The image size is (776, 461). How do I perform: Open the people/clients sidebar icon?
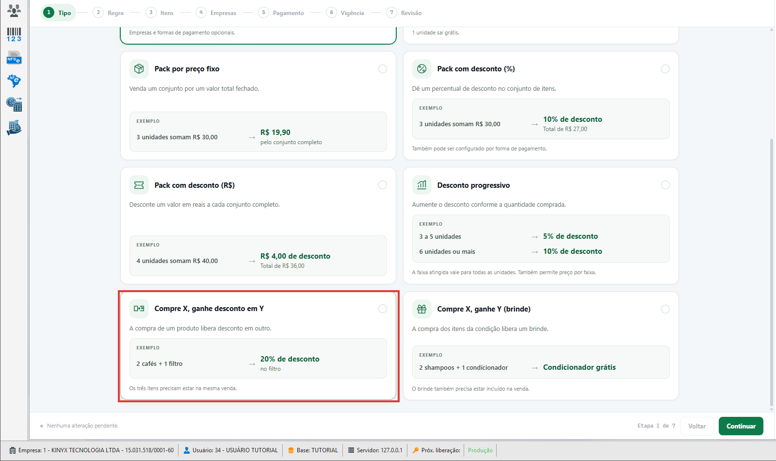click(x=14, y=11)
